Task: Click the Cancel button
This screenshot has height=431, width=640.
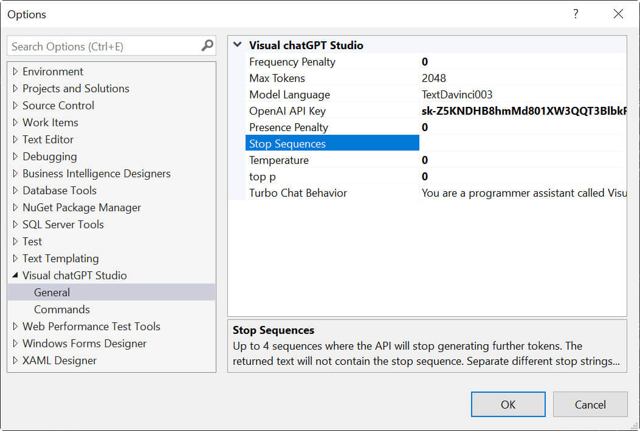Action: click(590, 404)
